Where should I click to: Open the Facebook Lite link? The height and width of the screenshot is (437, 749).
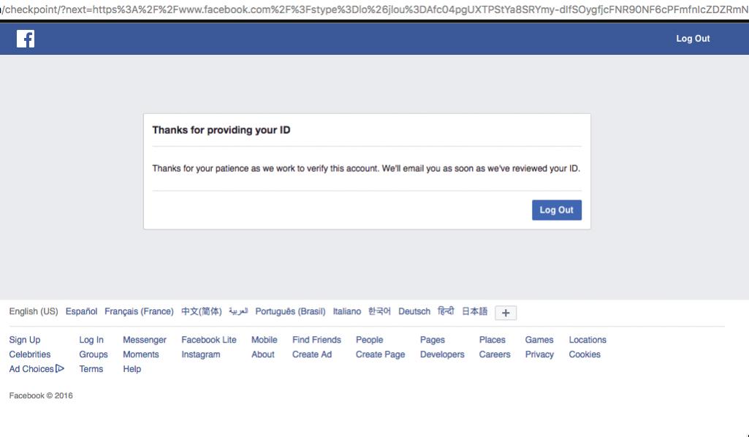pos(209,340)
